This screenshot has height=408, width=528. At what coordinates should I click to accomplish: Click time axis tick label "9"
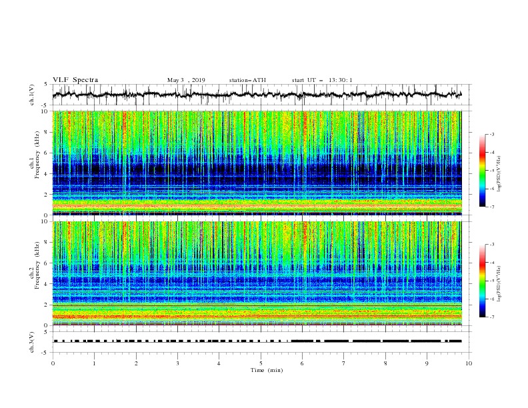[x=427, y=363]
